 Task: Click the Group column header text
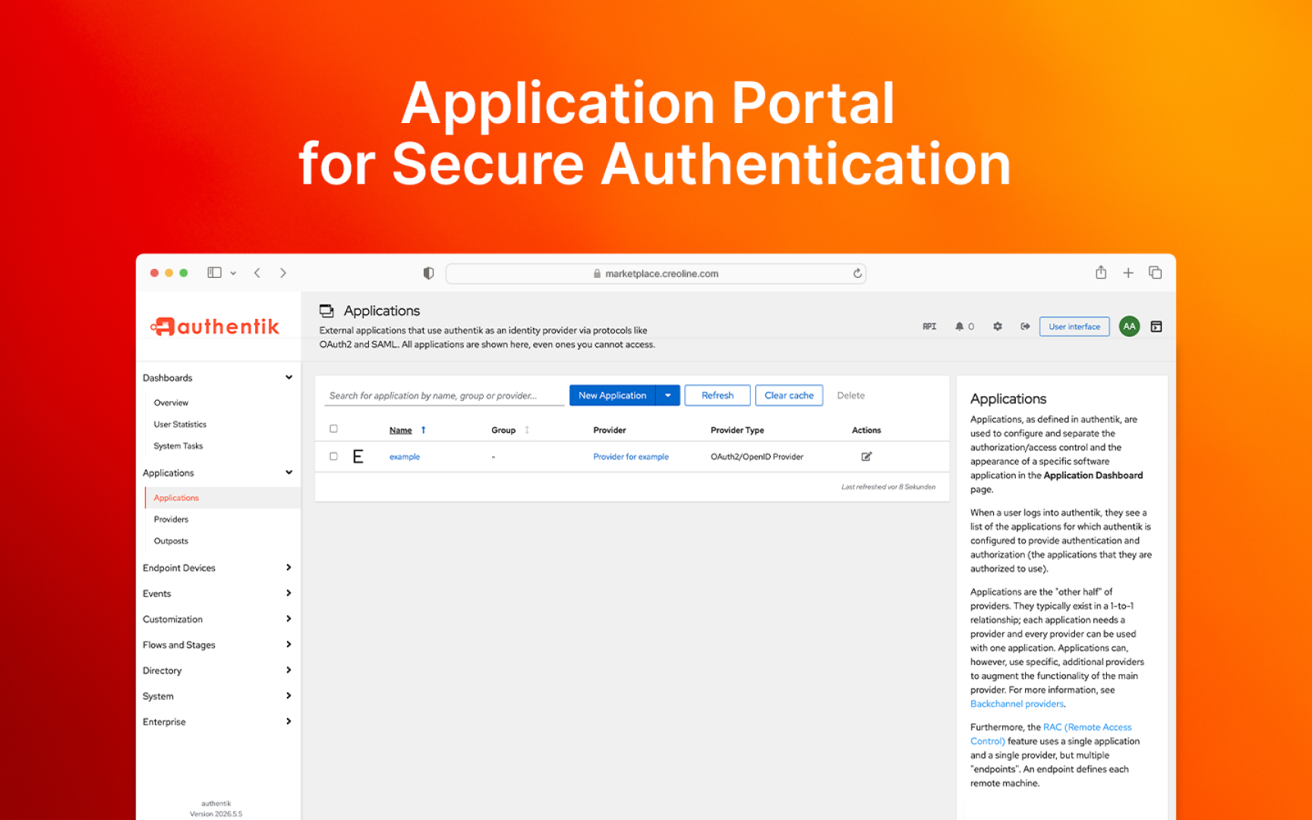coord(503,430)
